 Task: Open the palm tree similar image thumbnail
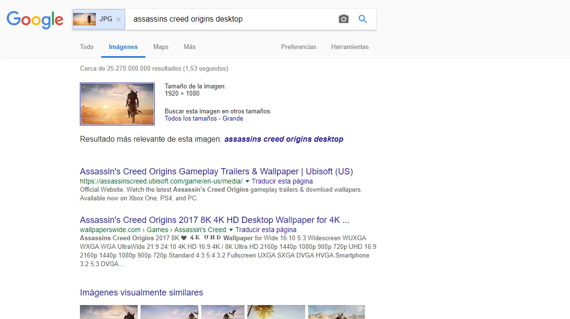pos(276,312)
